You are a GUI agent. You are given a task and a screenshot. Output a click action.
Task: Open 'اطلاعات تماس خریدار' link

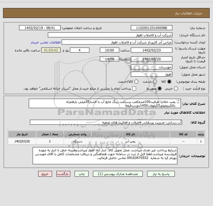(46, 42)
